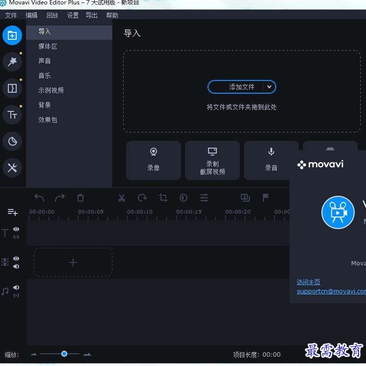This screenshot has width=366, height=366.
Task: Click the Transition wizard icon
Action: (245, 198)
